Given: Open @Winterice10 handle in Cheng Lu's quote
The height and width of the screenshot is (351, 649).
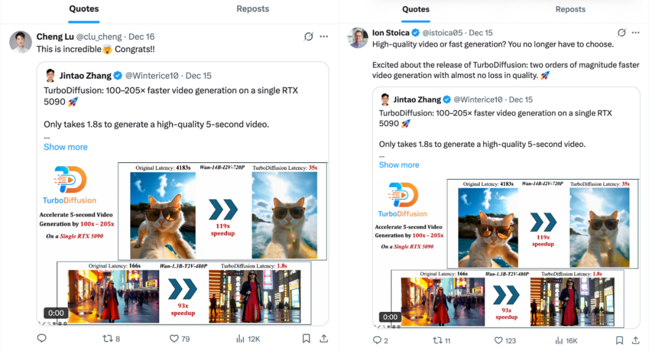Looking at the screenshot, I should [152, 76].
